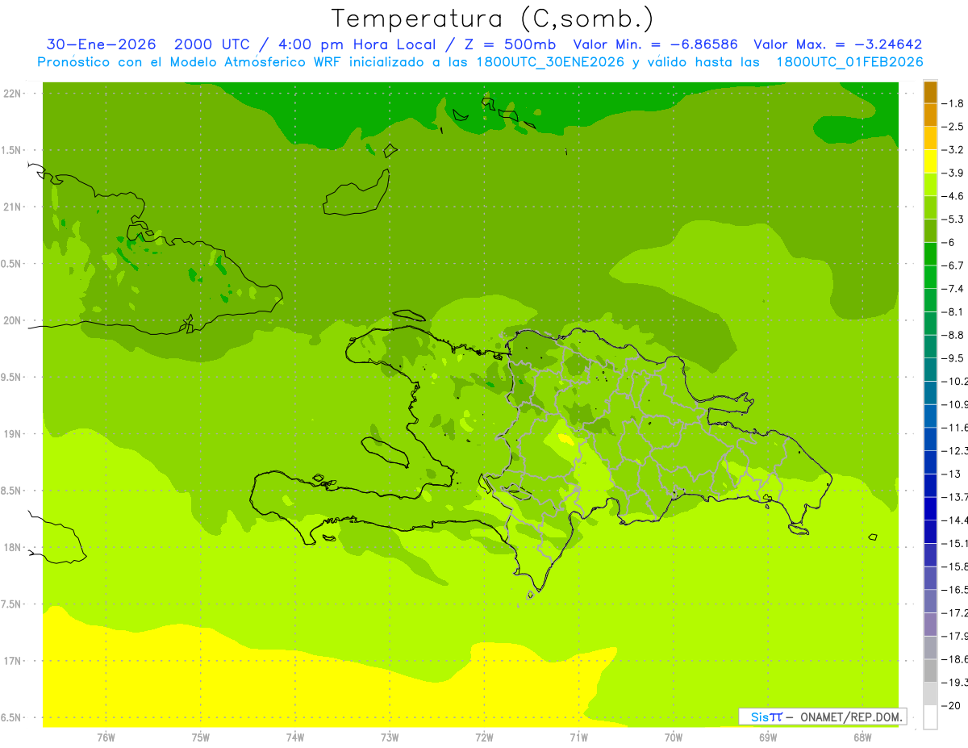Click the 22N latitude axis label
The height and width of the screenshot is (748, 968).
13,94
